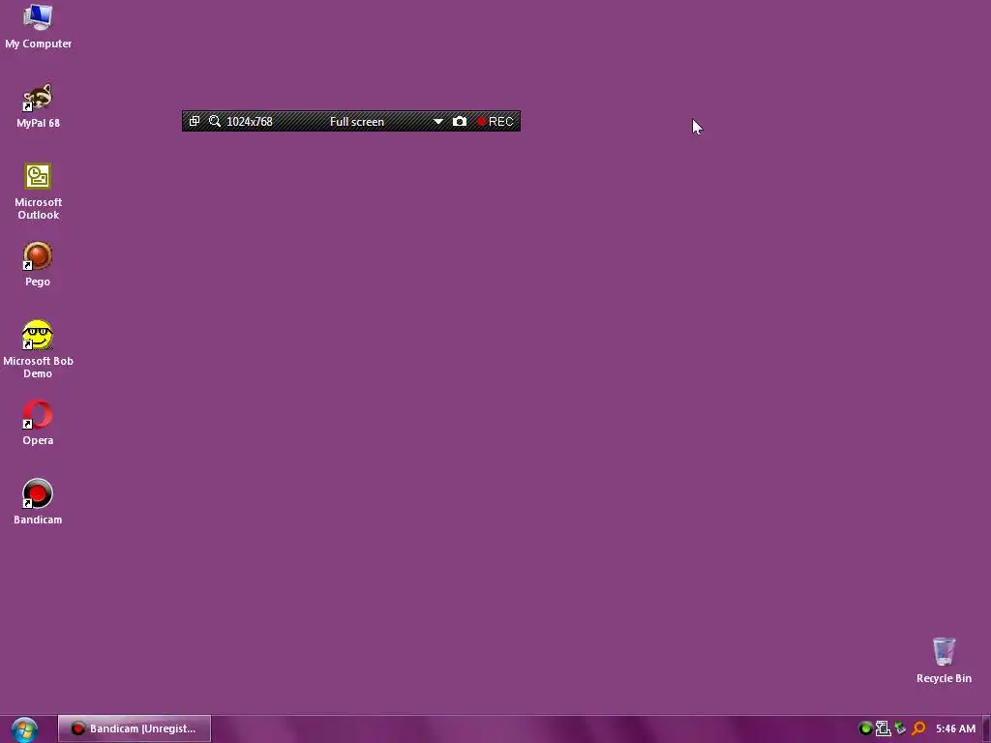Take a screenshot with the camera icon
991x743 pixels.
tap(460, 121)
